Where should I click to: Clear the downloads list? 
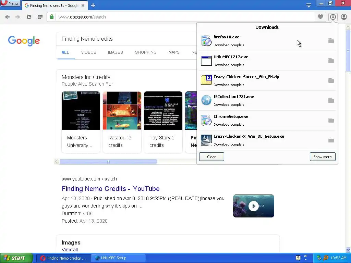click(211, 157)
